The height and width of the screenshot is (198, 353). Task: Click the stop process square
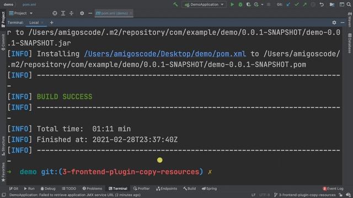[269, 4]
